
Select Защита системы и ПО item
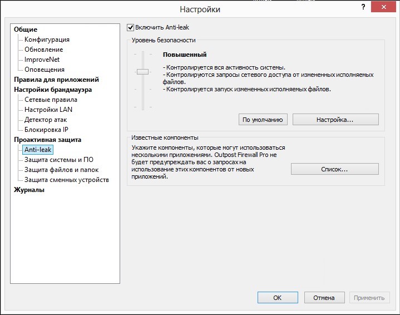point(59,160)
